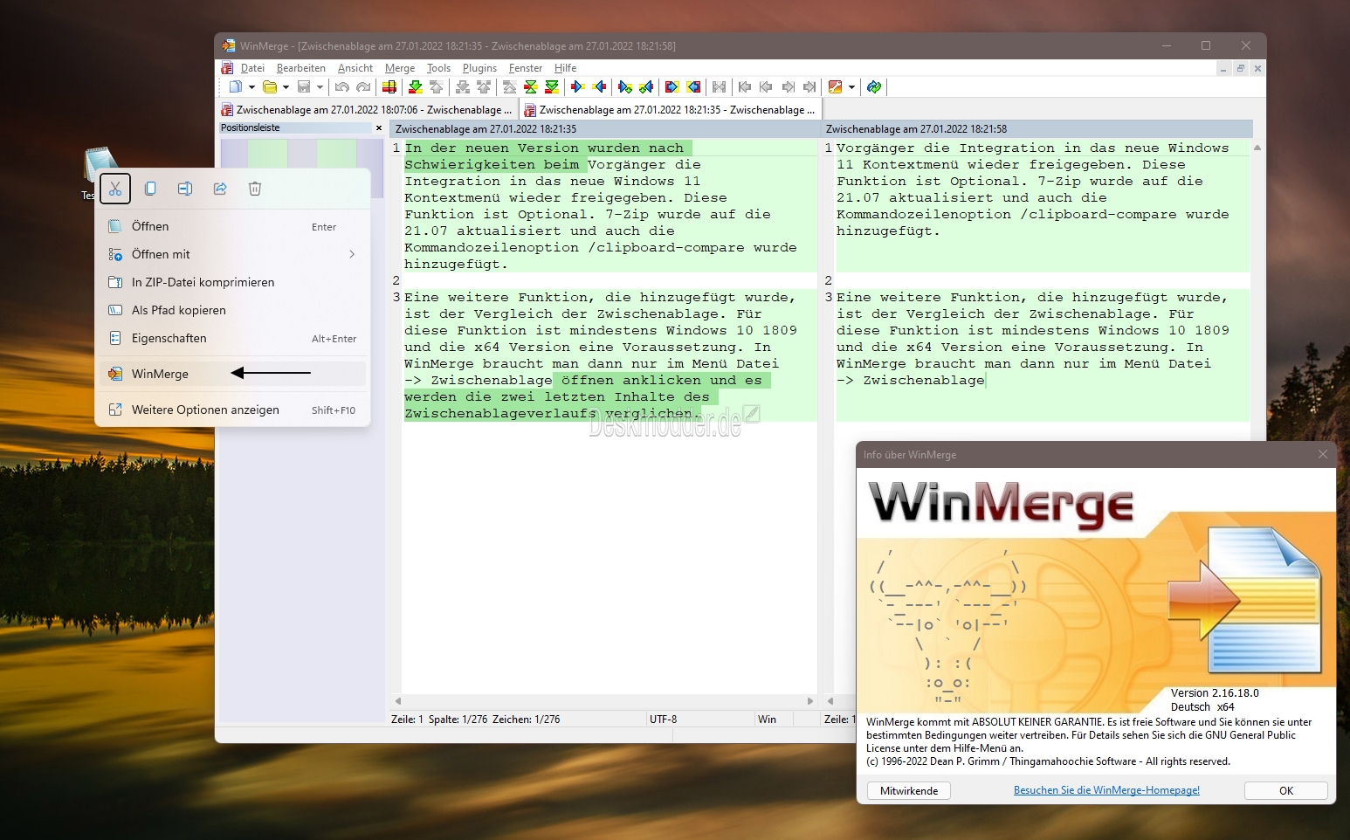Image resolution: width=1350 pixels, height=840 pixels.
Task: Expand the New document dropdown arrow
Action: click(x=251, y=87)
